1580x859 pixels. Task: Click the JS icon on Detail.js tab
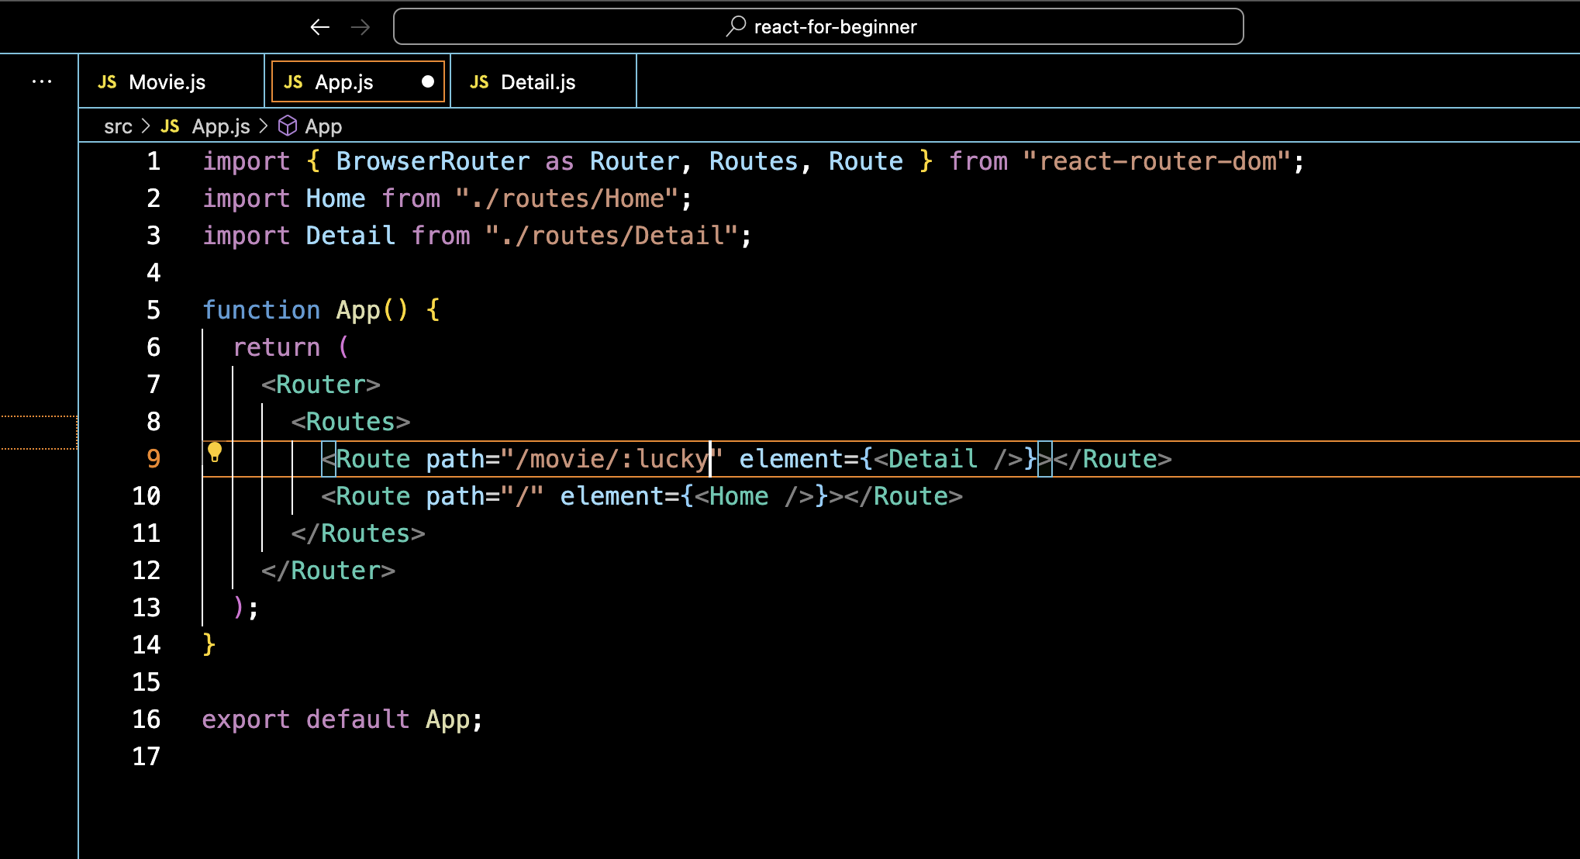click(x=479, y=82)
